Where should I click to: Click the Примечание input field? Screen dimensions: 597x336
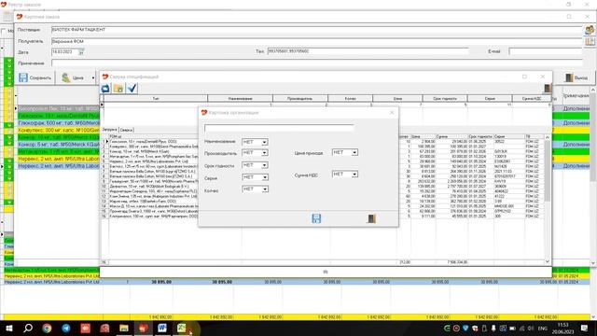(x=317, y=63)
